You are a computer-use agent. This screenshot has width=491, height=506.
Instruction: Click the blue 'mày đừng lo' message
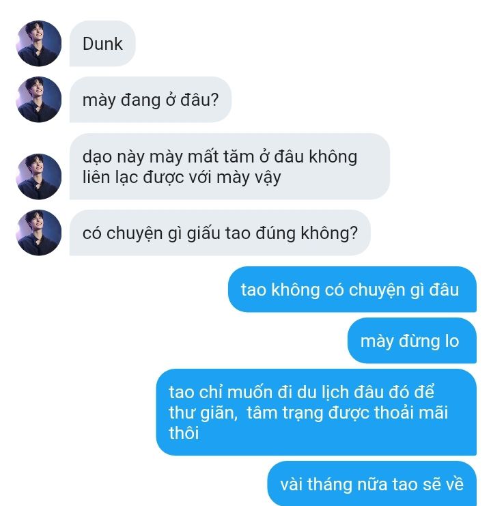click(x=412, y=341)
